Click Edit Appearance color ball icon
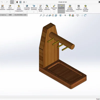 point(70,15)
